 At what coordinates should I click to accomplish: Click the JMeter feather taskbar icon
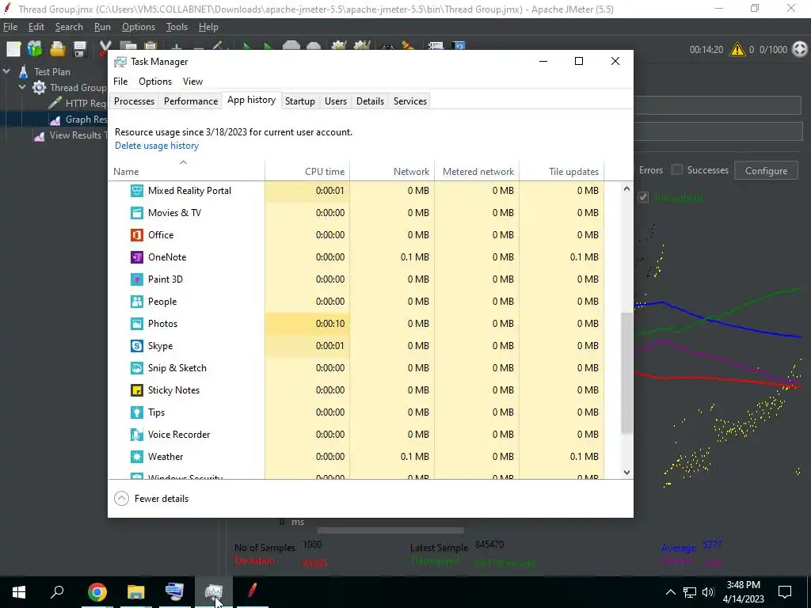252,591
